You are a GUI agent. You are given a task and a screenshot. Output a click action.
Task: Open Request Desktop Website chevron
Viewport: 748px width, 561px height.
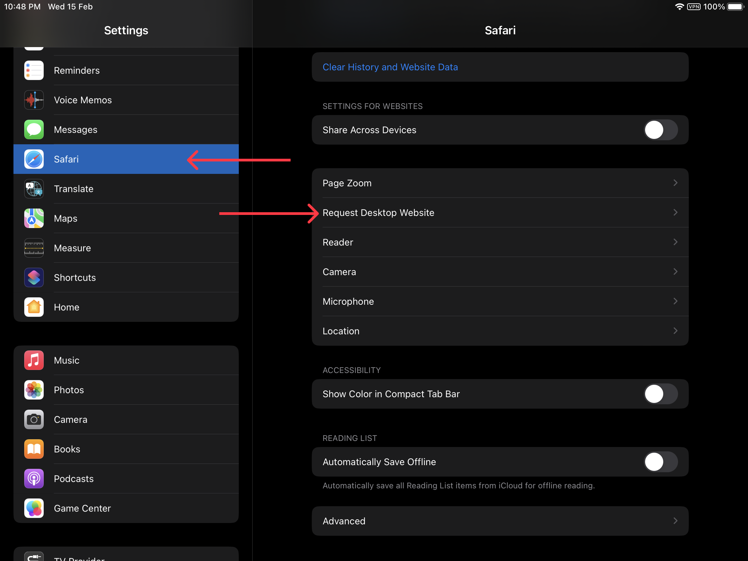[x=675, y=213]
